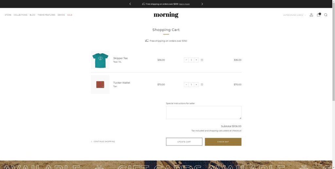This screenshot has width=335, height=169.
Task: Decrease Tucker Wallet quantity with minus
Action: tap(186, 85)
